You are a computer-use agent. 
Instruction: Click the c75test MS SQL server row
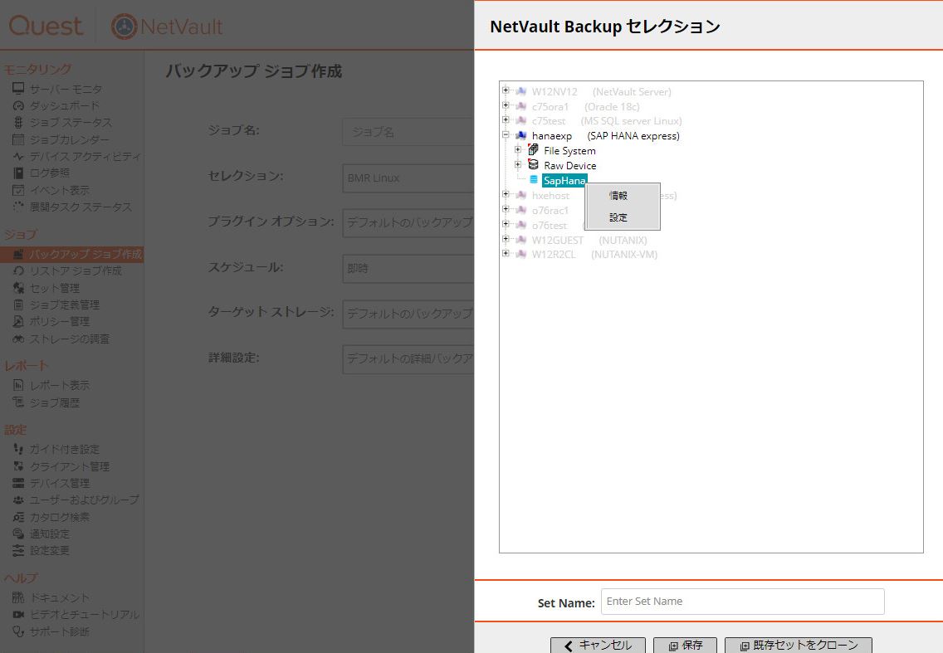[607, 121]
